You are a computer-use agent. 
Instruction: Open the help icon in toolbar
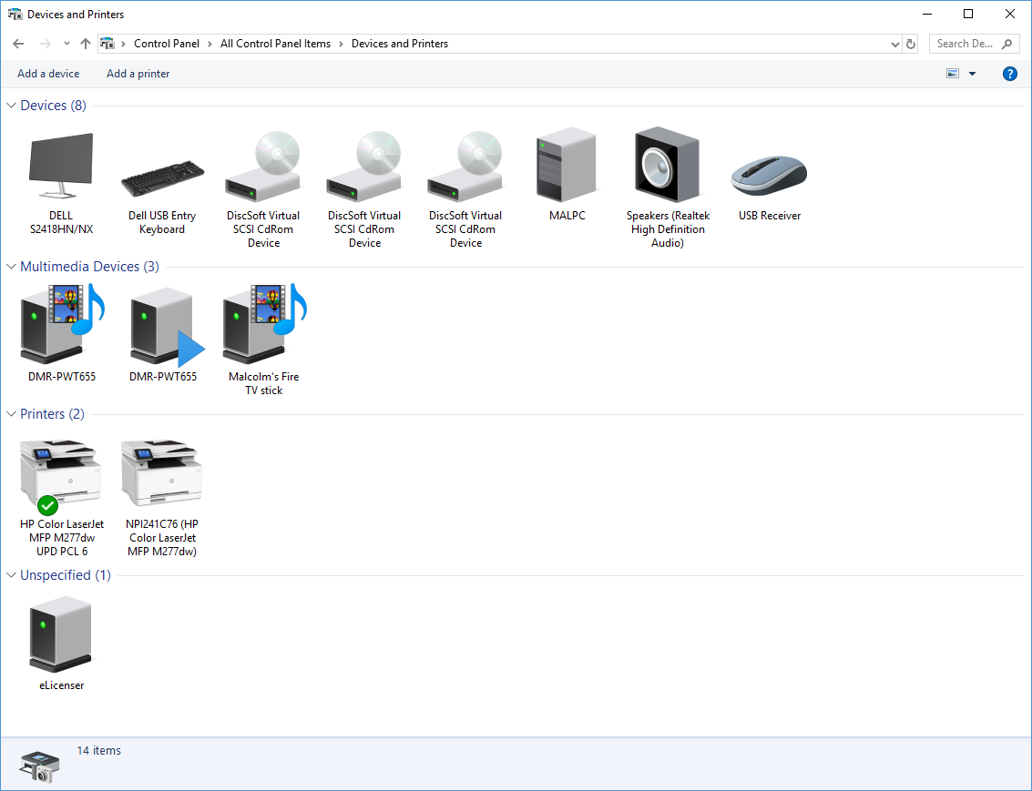point(1009,74)
